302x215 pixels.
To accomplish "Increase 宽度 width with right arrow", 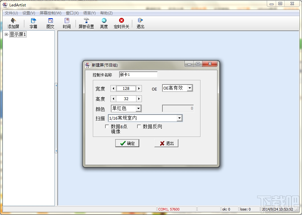I will point(139,88).
